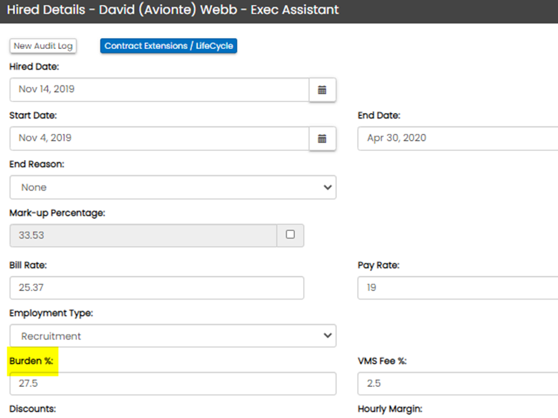Open the Start Date calendar picker
The height and width of the screenshot is (418, 558).
click(x=323, y=139)
